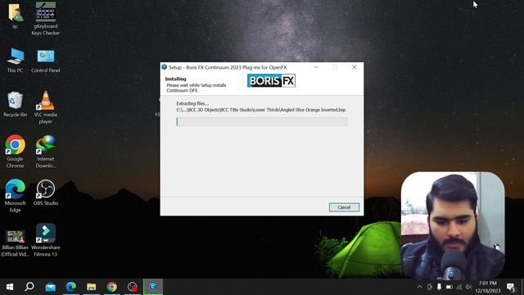
Task: Open network tray icon
Action: [459, 287]
